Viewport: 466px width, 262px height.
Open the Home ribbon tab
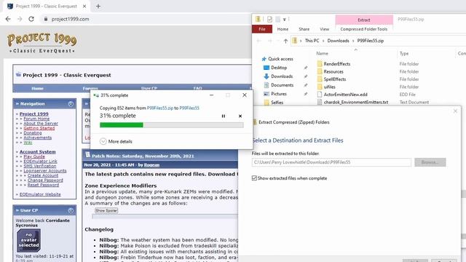pyautogui.click(x=283, y=29)
